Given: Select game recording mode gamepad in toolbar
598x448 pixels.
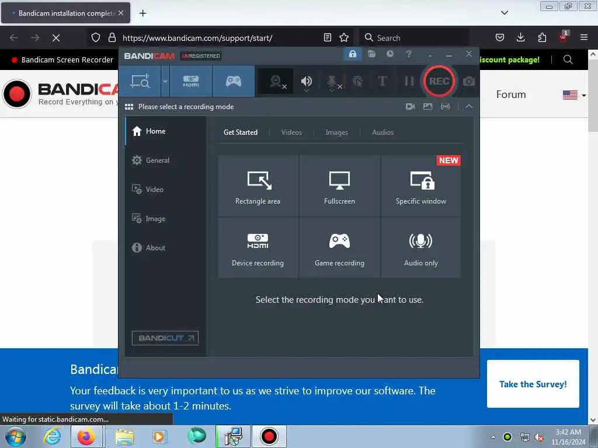Looking at the screenshot, I should coord(234,81).
